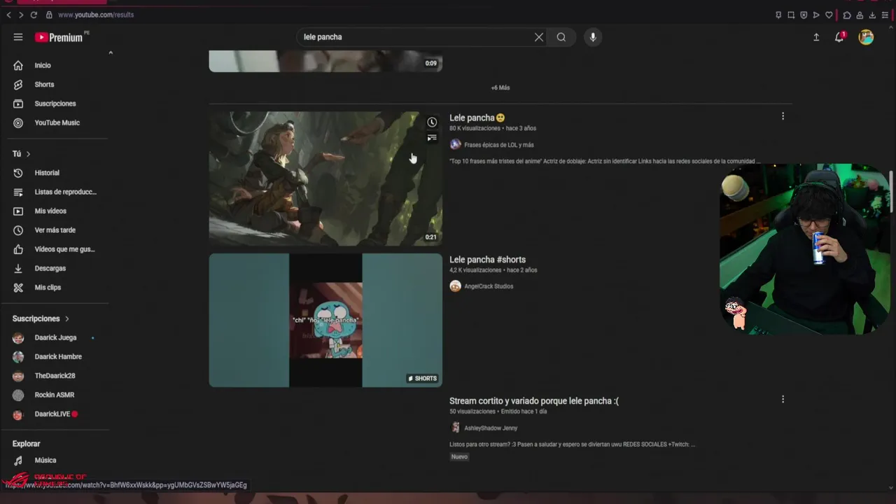Add Lele pancha video to queue
The image size is (896, 504).
(x=432, y=138)
